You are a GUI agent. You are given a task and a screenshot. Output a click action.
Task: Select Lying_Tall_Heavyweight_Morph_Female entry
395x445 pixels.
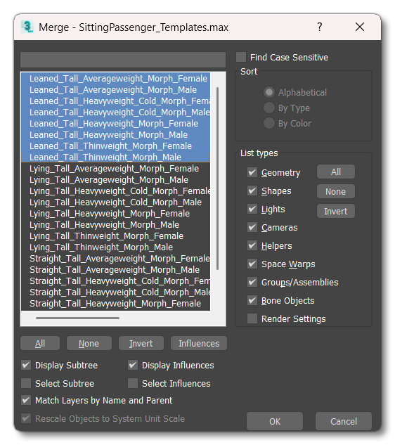pyautogui.click(x=116, y=214)
